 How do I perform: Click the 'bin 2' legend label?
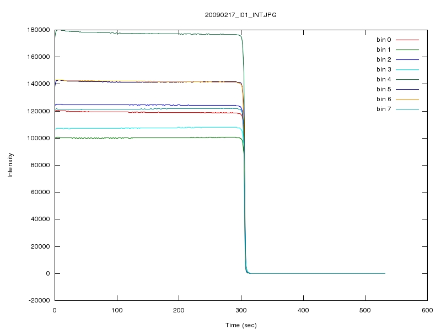click(x=384, y=59)
